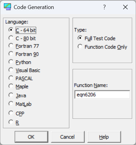Pick MatLab radio button
The height and width of the screenshot is (145, 136).
click(x=20, y=104)
